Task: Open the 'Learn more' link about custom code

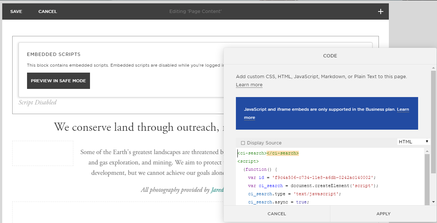Action: tap(249, 84)
